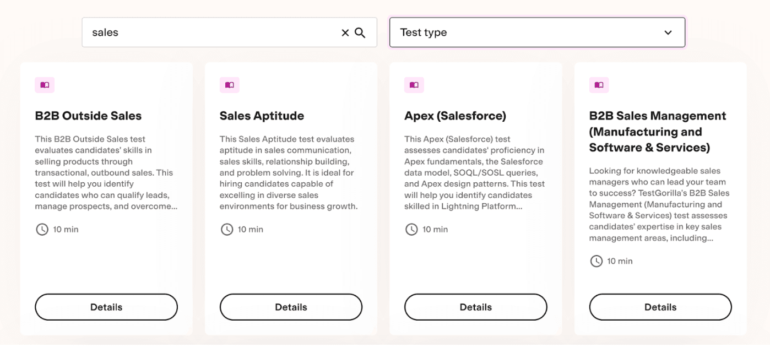Click the B2B Outside Sales book icon
770x347 pixels.
tap(45, 85)
